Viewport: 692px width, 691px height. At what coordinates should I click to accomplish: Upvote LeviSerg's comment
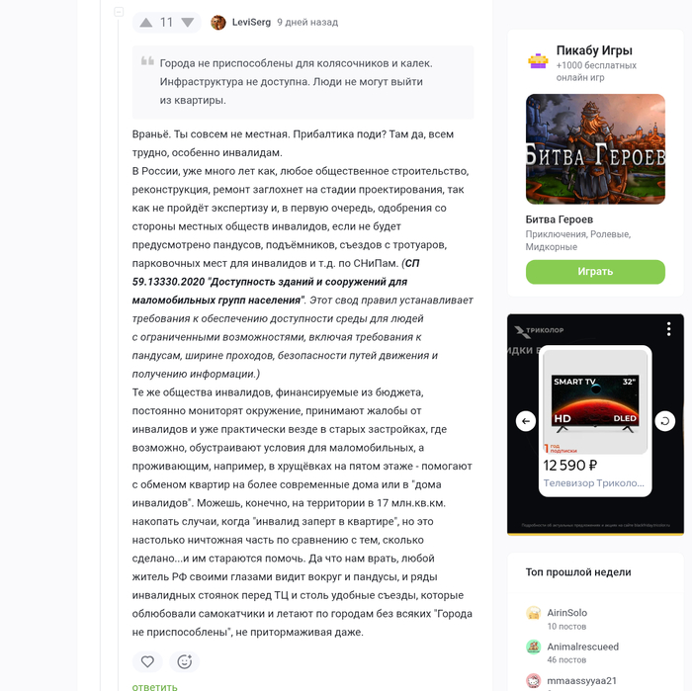(x=146, y=23)
